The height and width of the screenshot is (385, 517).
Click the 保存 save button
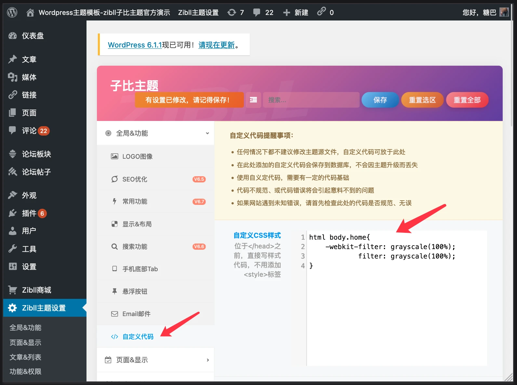click(x=380, y=100)
